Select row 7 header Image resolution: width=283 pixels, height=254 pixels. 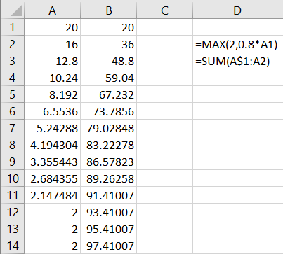coord(12,128)
